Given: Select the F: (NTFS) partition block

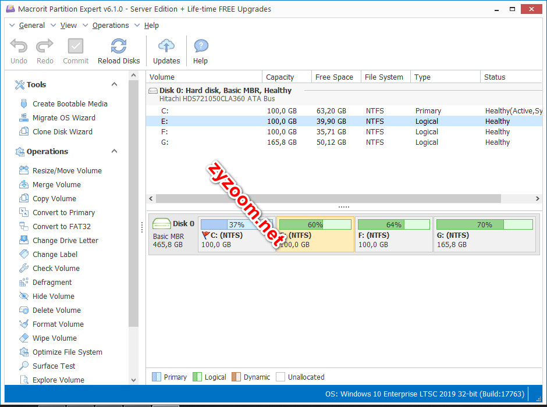Looking at the screenshot, I should click(394, 234).
